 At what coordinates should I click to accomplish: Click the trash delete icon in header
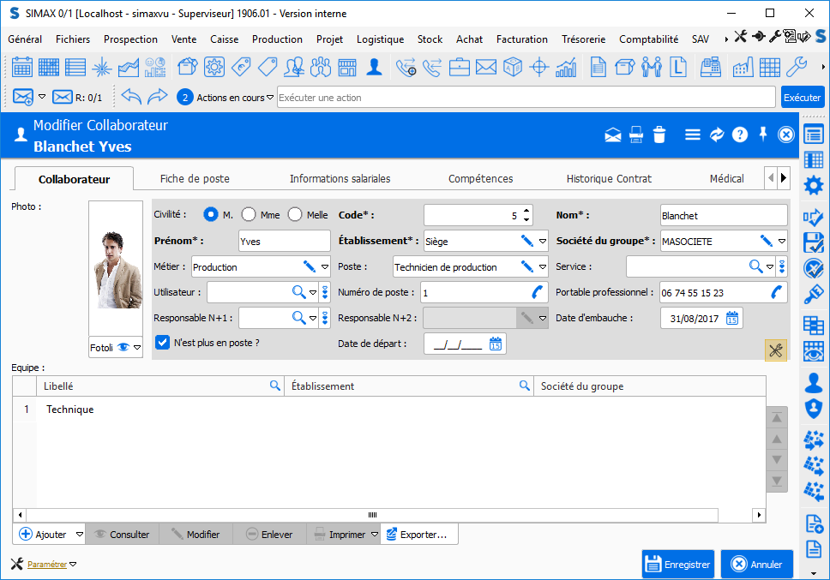[x=659, y=135]
